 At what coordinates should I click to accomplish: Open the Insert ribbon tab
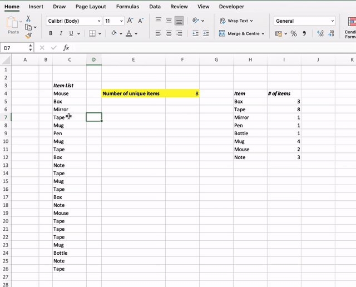tap(36, 7)
